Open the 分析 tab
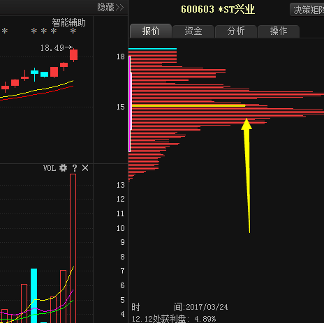 tap(236, 31)
